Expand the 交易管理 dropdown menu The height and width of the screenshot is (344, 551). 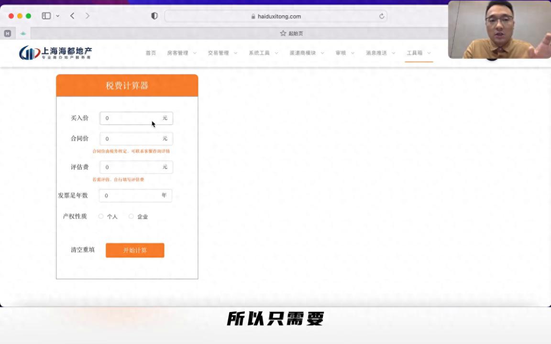(x=222, y=53)
